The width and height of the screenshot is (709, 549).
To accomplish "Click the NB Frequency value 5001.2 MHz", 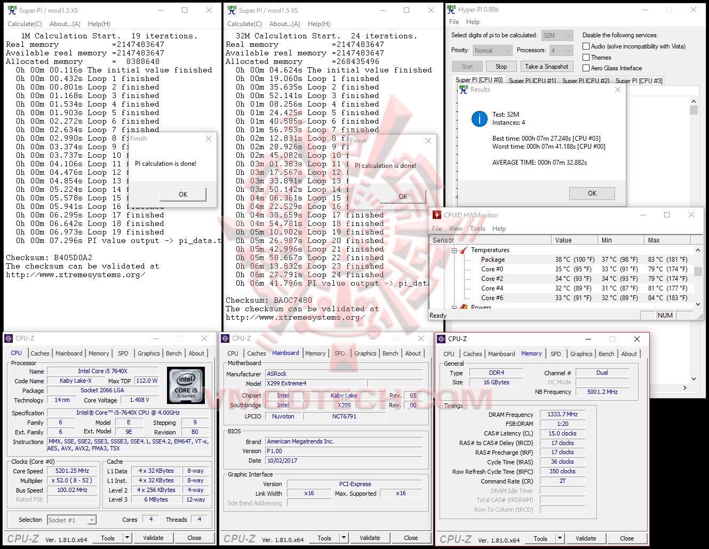I will (602, 392).
